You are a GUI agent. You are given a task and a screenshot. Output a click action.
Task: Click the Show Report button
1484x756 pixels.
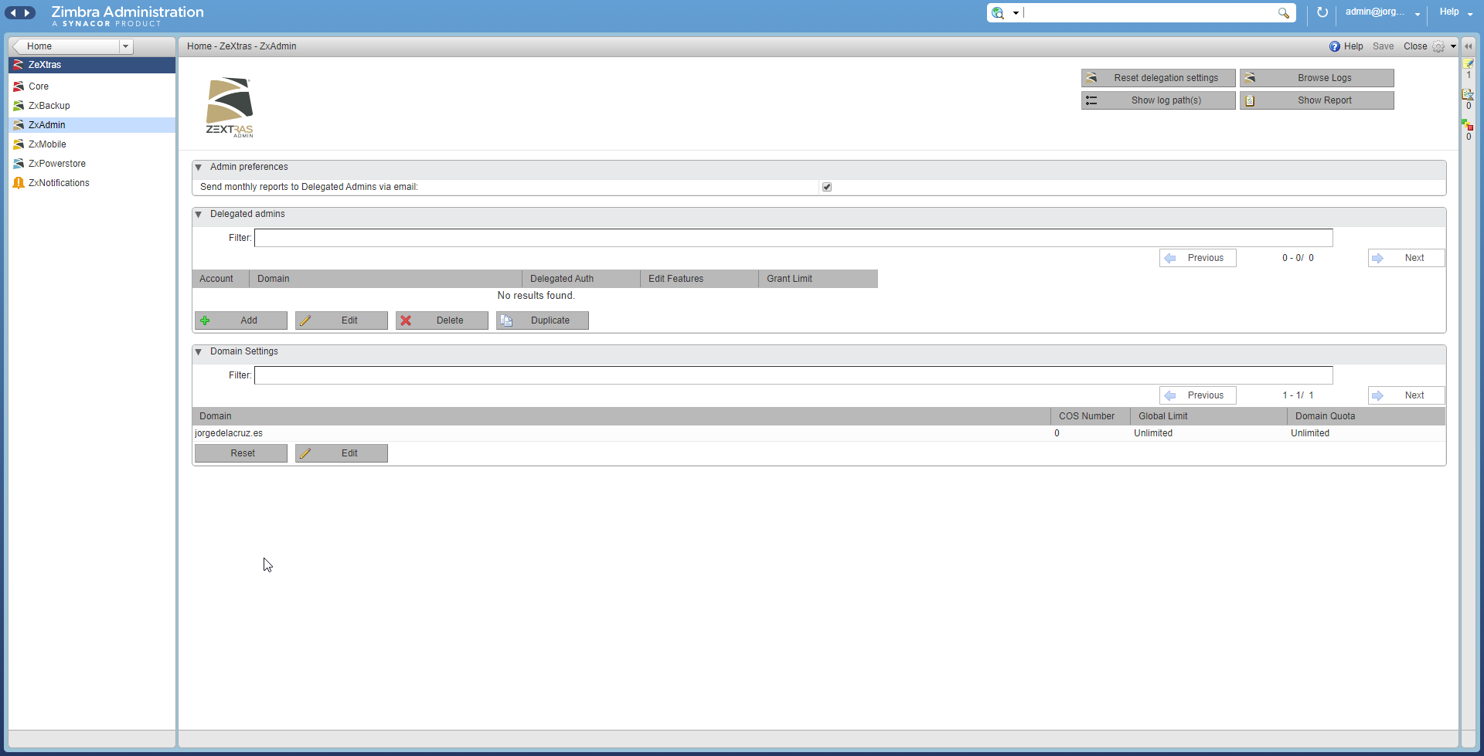[1316, 100]
